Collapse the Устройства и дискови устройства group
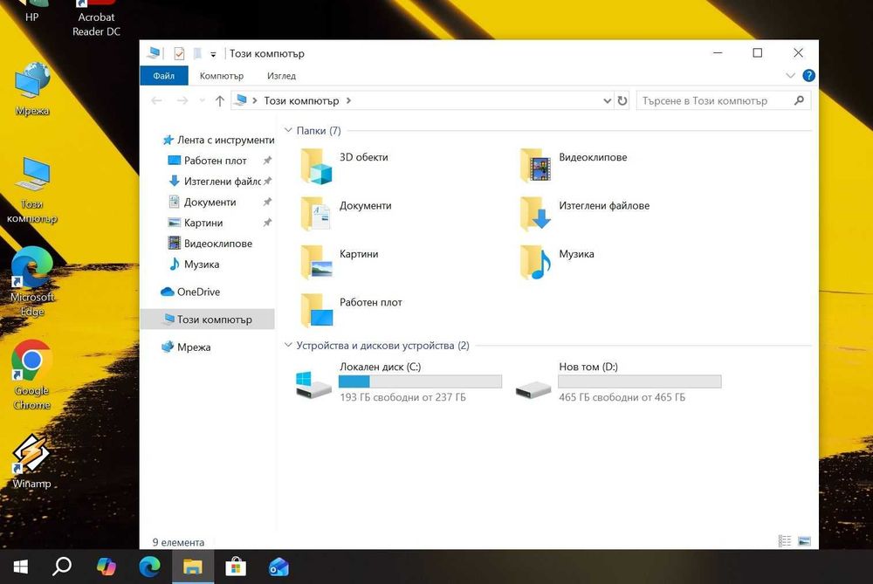Screen dimensions: 873x584 pyautogui.click(x=288, y=345)
